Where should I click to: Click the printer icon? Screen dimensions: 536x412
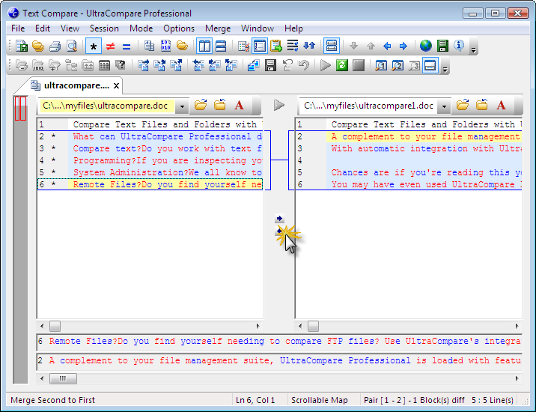click(55, 46)
